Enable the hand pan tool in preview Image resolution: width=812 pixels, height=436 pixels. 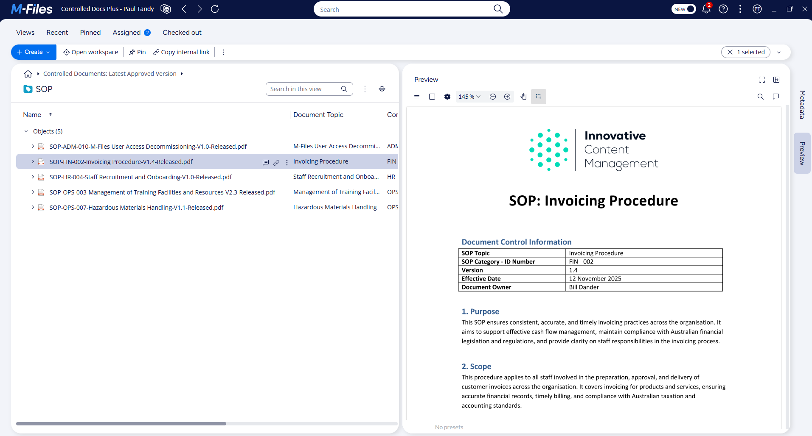[523, 97]
